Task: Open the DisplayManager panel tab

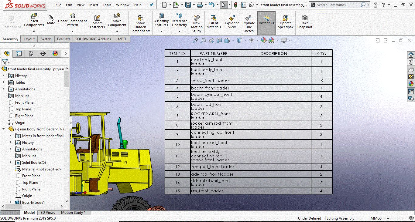Action: pyautogui.click(x=55, y=54)
